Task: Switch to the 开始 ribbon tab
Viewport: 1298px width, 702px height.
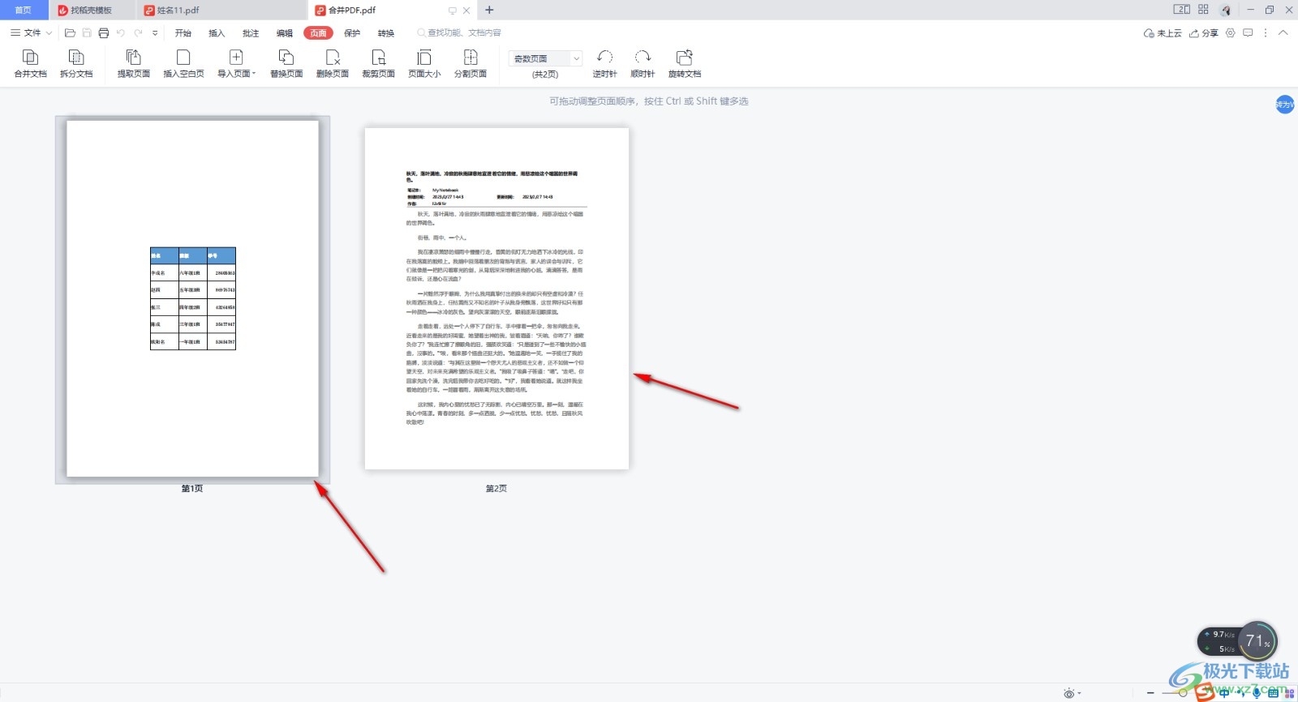Action: click(x=183, y=33)
